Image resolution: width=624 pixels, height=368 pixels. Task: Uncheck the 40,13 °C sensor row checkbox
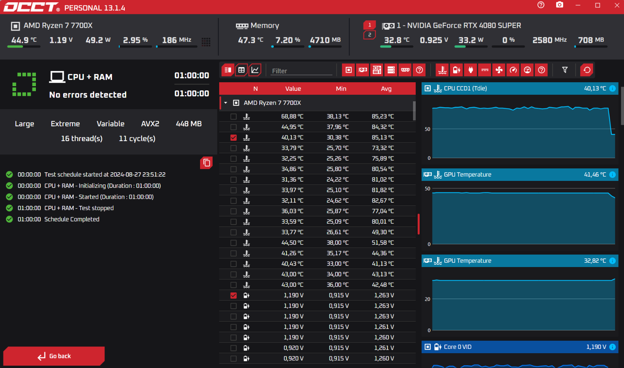click(233, 138)
